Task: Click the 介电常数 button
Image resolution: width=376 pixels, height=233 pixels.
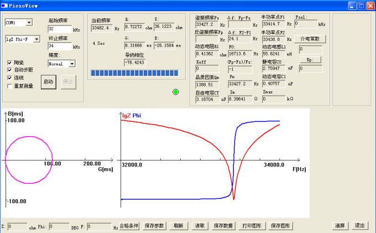Action: point(310,39)
